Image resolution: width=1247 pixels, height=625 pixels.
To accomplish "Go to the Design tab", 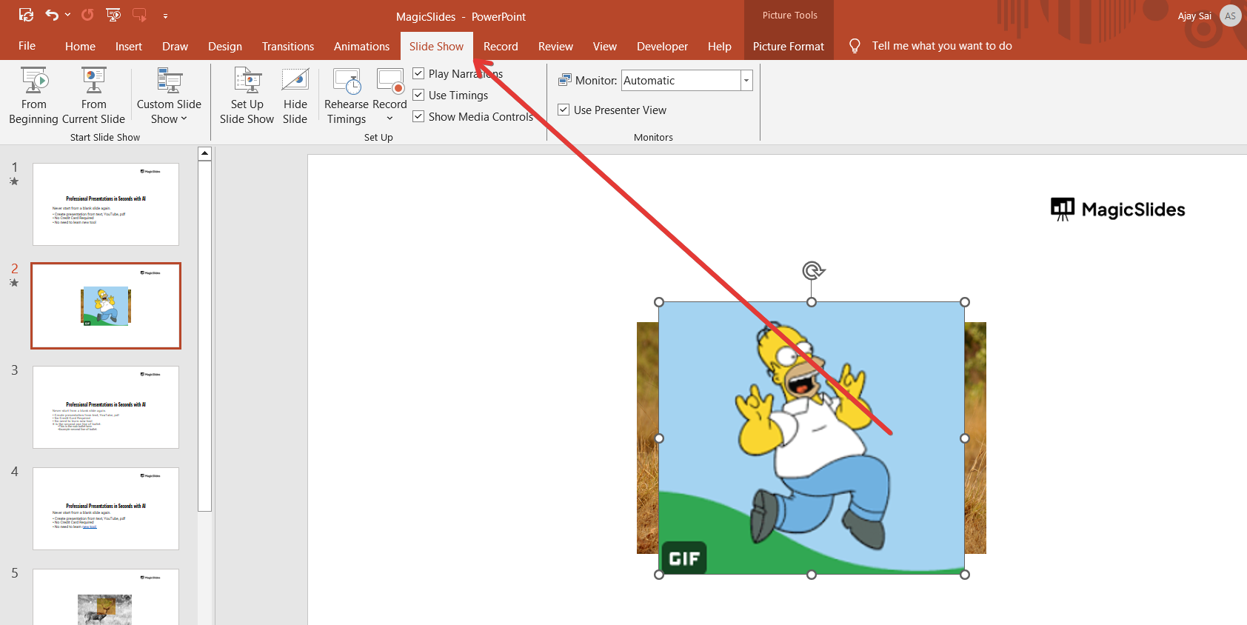I will 225,46.
